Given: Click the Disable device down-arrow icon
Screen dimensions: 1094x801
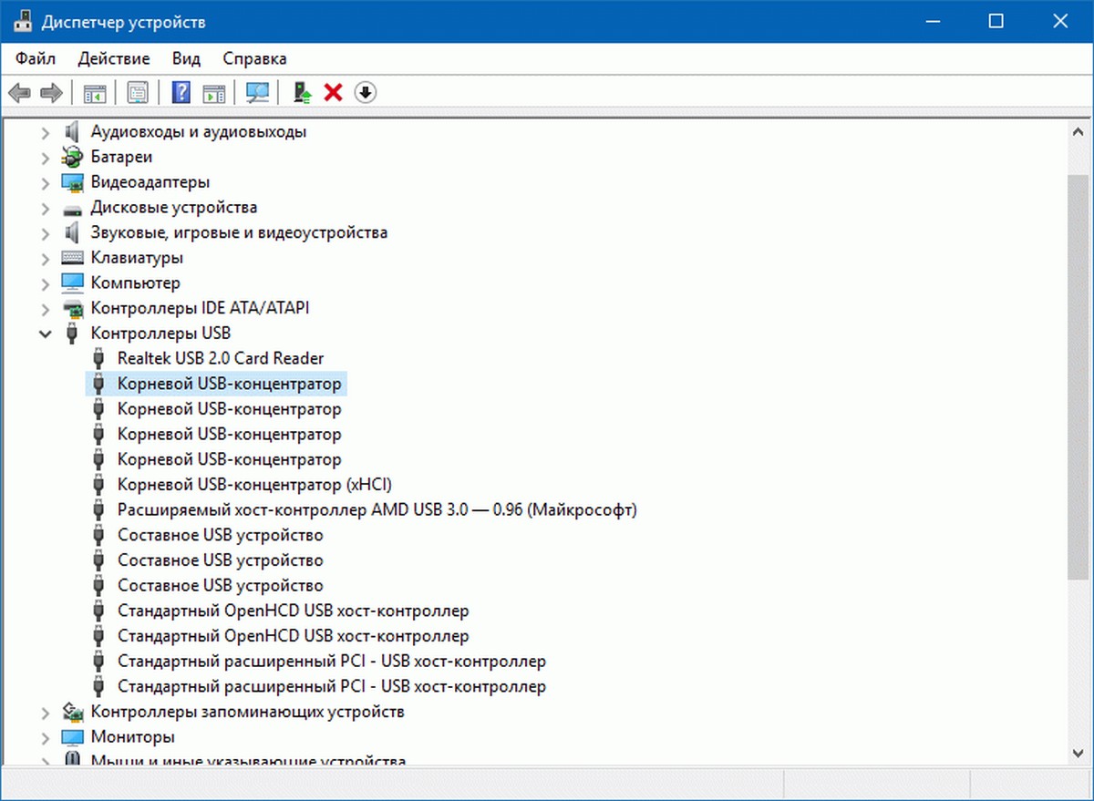Looking at the screenshot, I should pyautogui.click(x=366, y=92).
